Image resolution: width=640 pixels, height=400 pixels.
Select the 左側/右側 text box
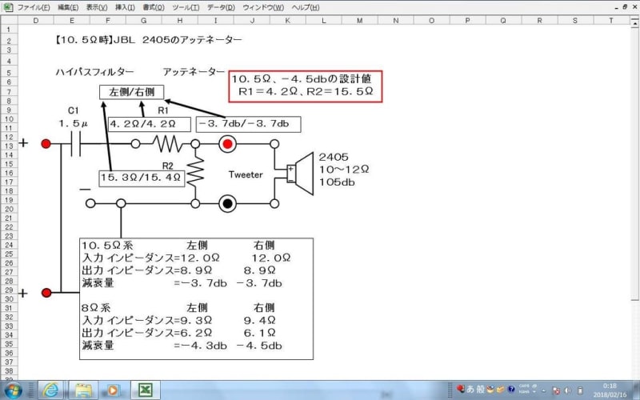(131, 92)
